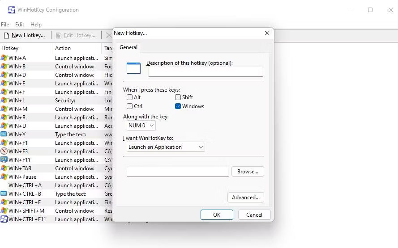
Task: Select the WIN+Y 'Type the text:' cell
Action: [x=71, y=134]
